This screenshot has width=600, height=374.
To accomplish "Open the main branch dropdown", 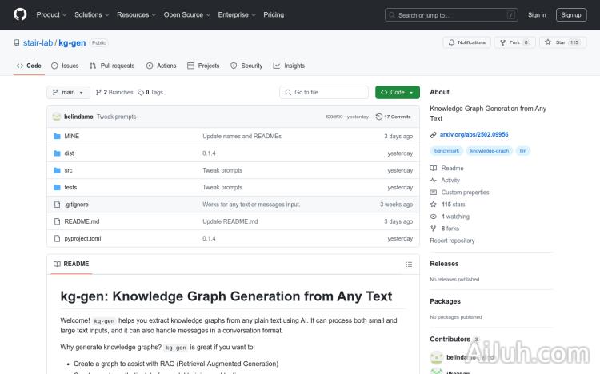I will click(x=68, y=93).
